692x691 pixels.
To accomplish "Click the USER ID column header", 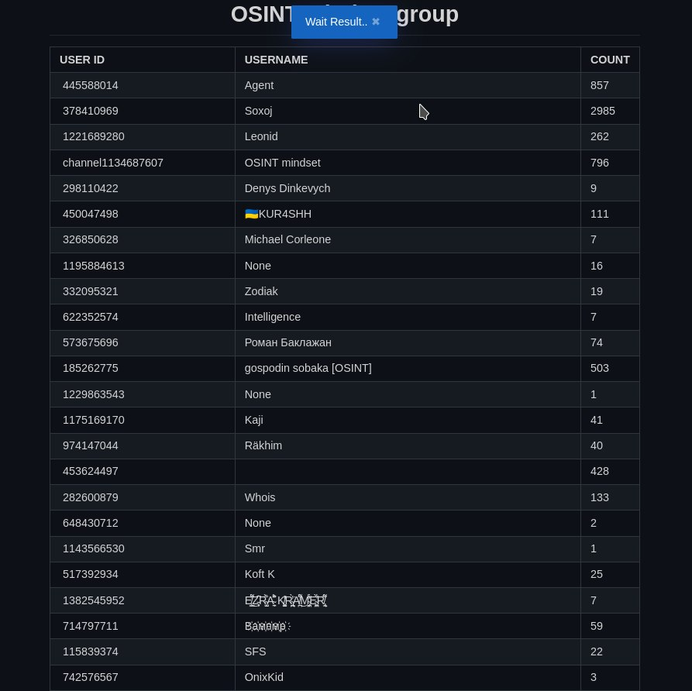I will coord(82,60).
